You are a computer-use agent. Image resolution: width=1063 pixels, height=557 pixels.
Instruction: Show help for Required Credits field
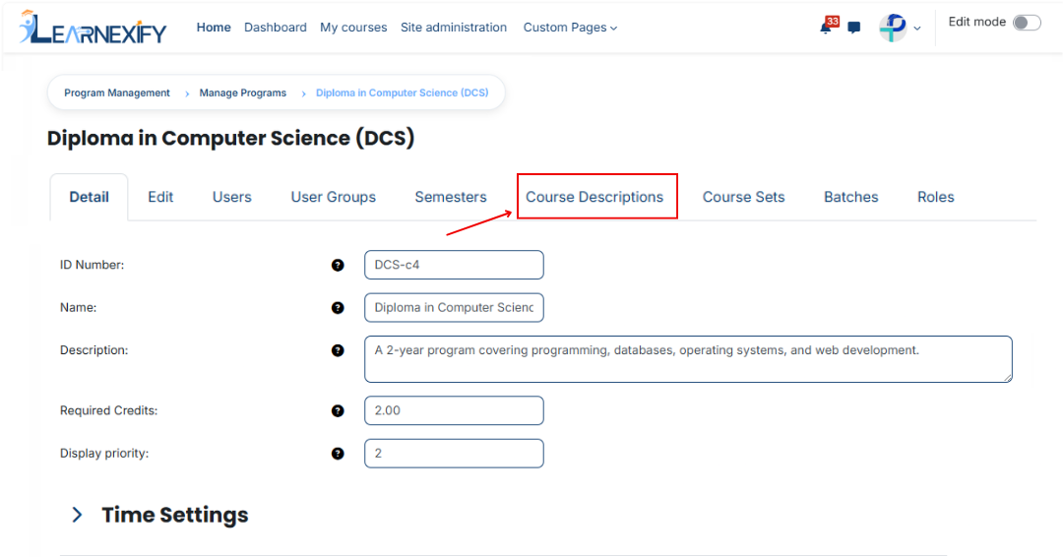pos(338,410)
